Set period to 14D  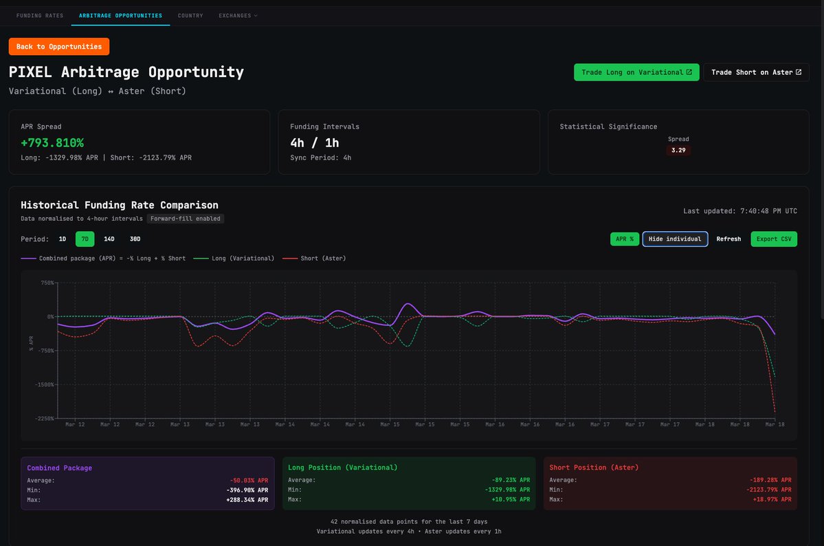[109, 239]
